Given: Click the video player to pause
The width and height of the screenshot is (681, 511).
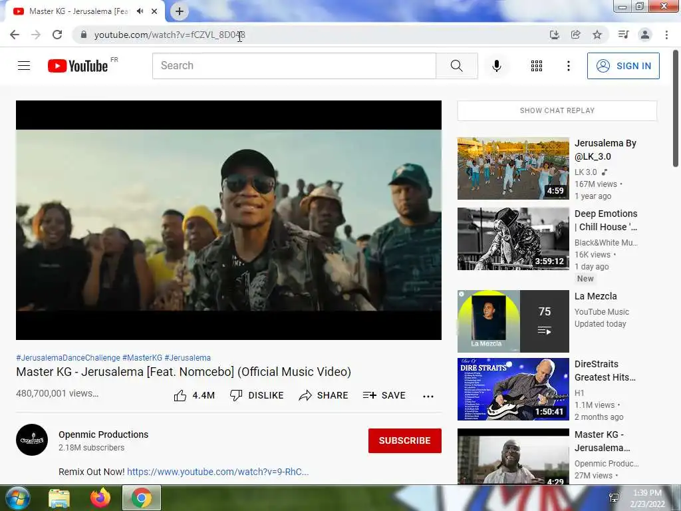Looking at the screenshot, I should click(229, 220).
